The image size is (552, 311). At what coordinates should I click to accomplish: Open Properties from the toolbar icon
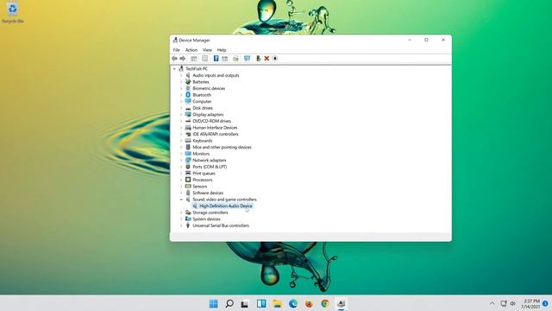tap(205, 59)
